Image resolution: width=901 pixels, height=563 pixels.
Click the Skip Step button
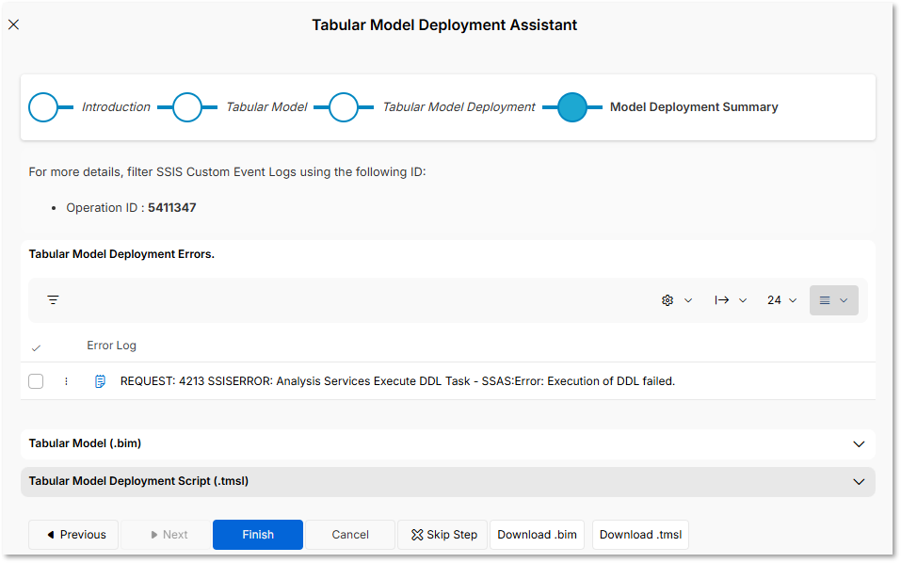click(x=442, y=535)
